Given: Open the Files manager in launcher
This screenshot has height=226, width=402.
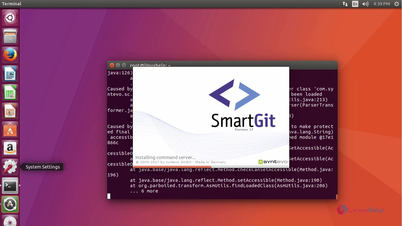Looking at the screenshot, I should [10, 36].
